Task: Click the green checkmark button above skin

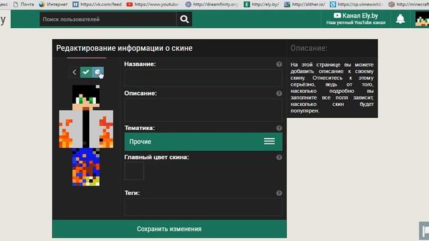Action: coord(86,72)
